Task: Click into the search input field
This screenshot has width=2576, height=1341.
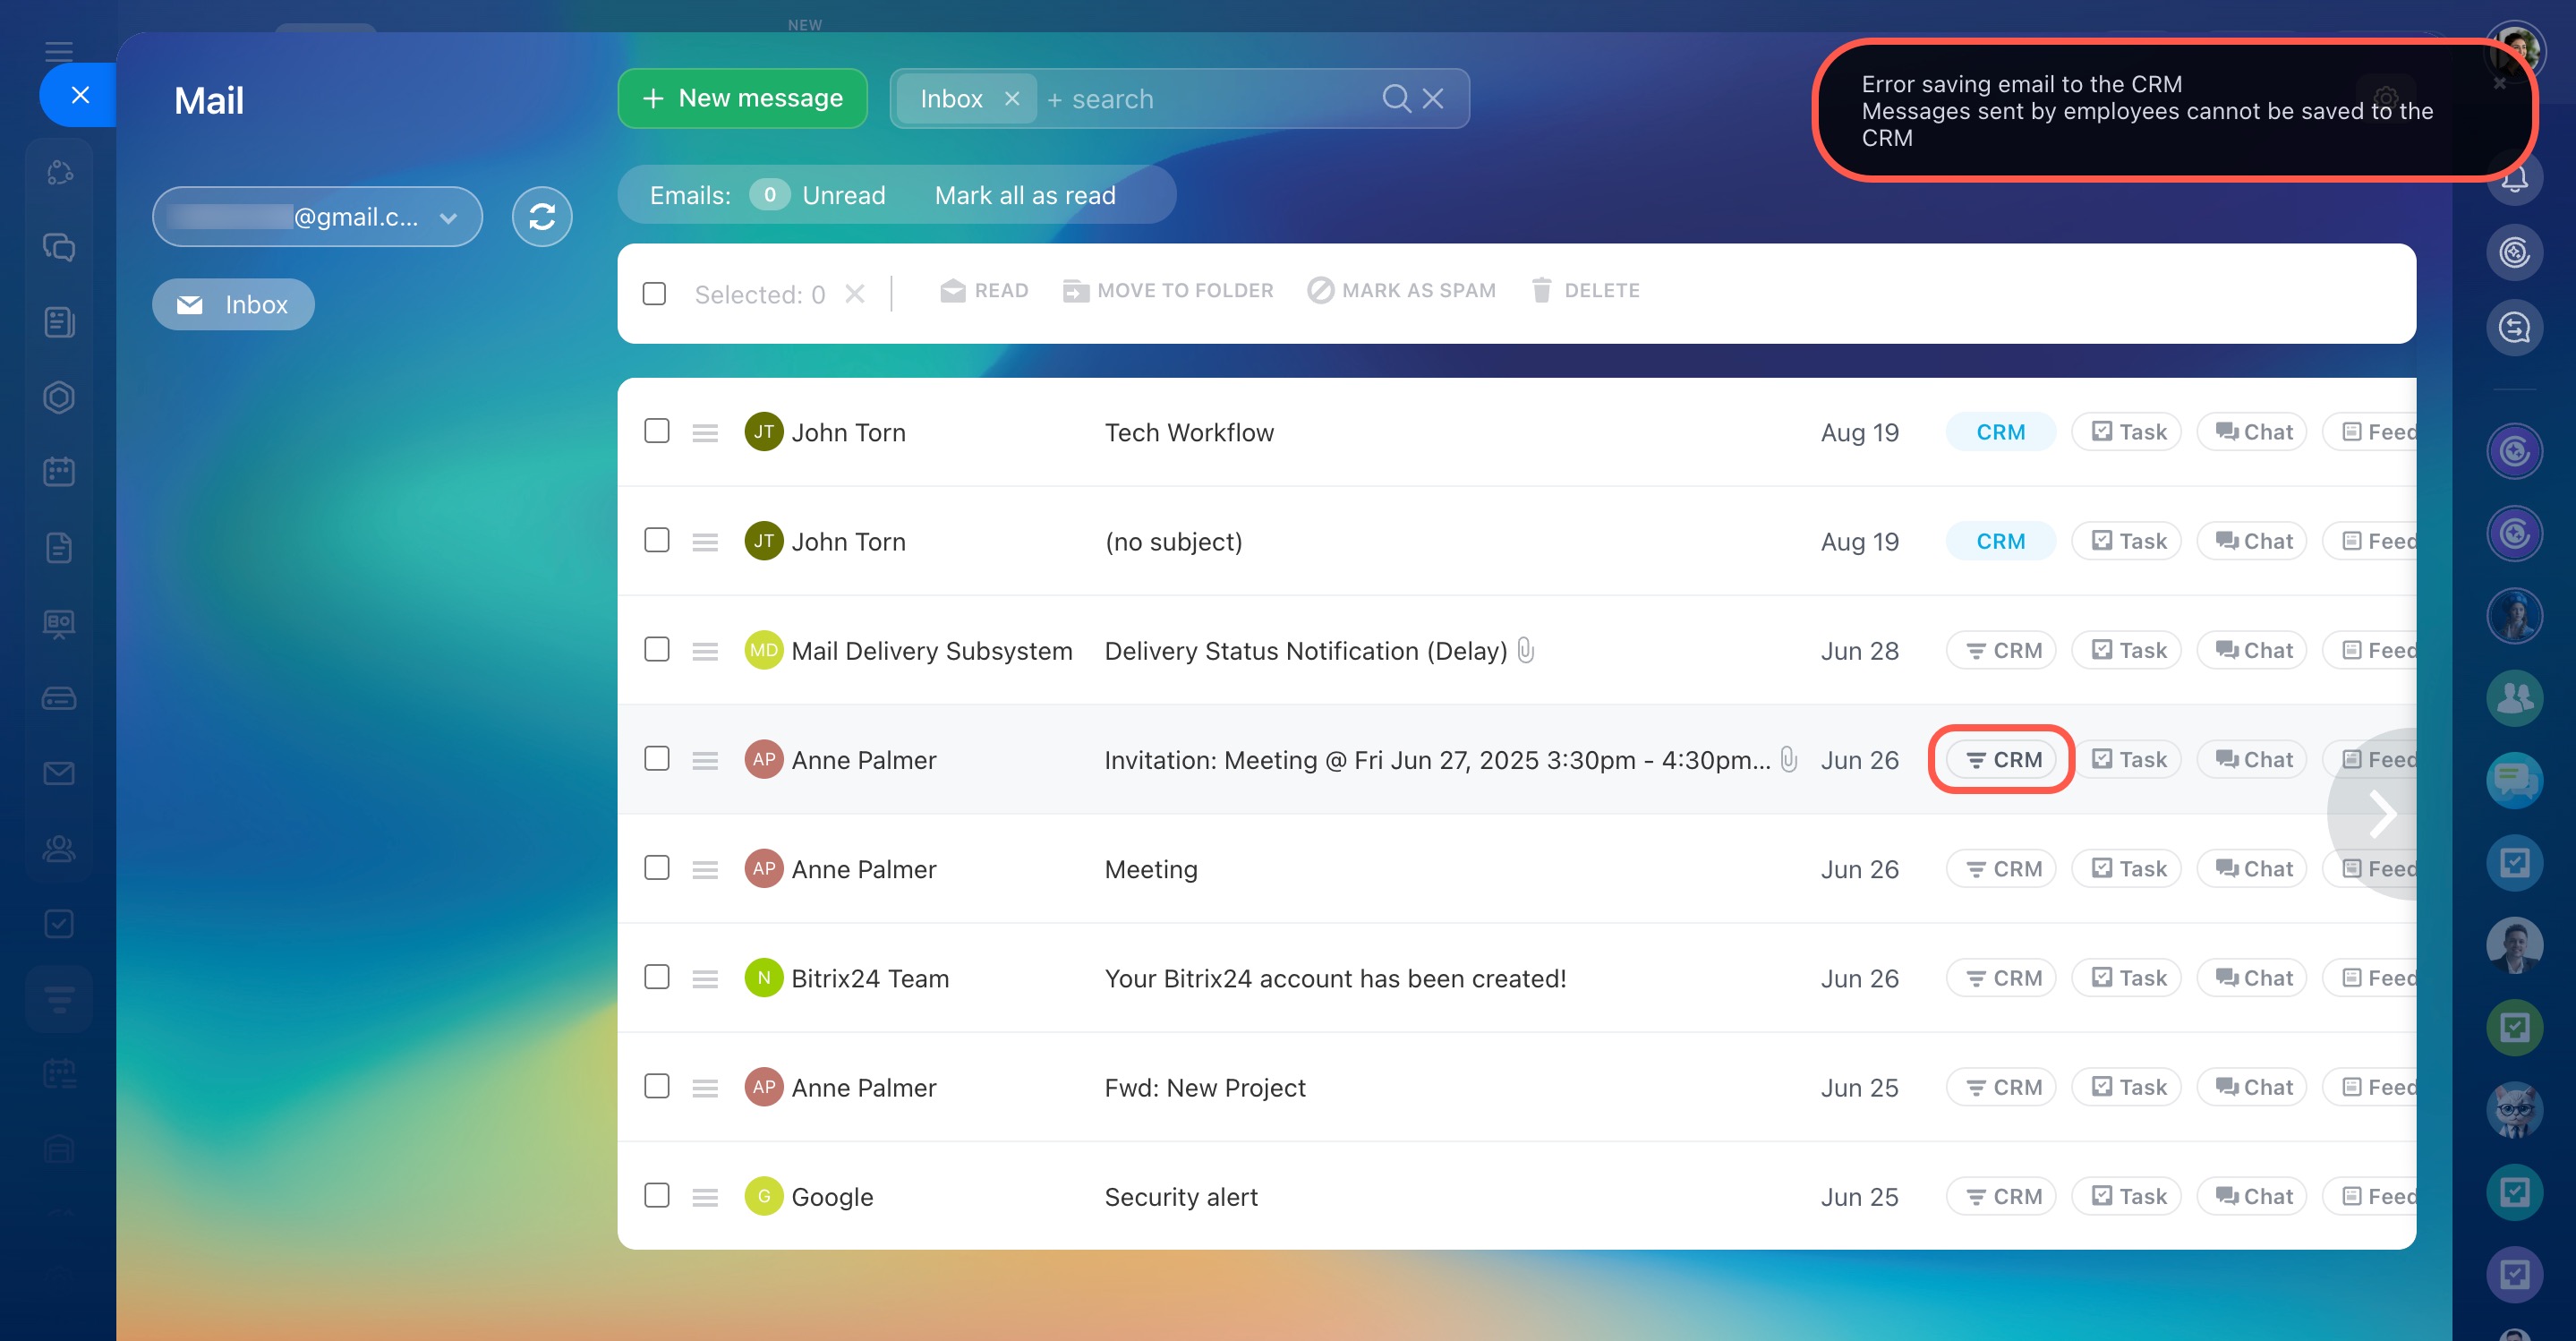Action: [x=1200, y=98]
